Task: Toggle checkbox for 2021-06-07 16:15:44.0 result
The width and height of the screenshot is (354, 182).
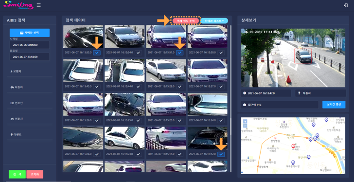Action: [x=138, y=87]
